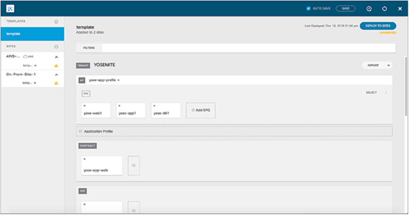Open the Import dropdown

click(377, 65)
